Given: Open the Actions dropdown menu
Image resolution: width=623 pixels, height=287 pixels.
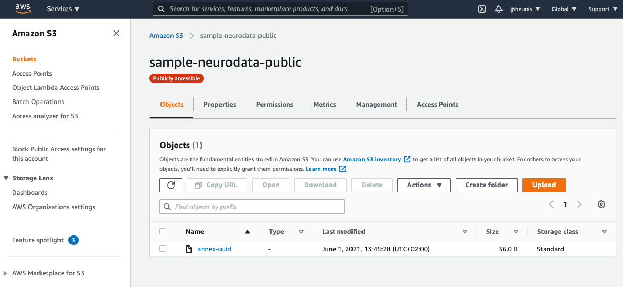Looking at the screenshot, I should point(424,185).
